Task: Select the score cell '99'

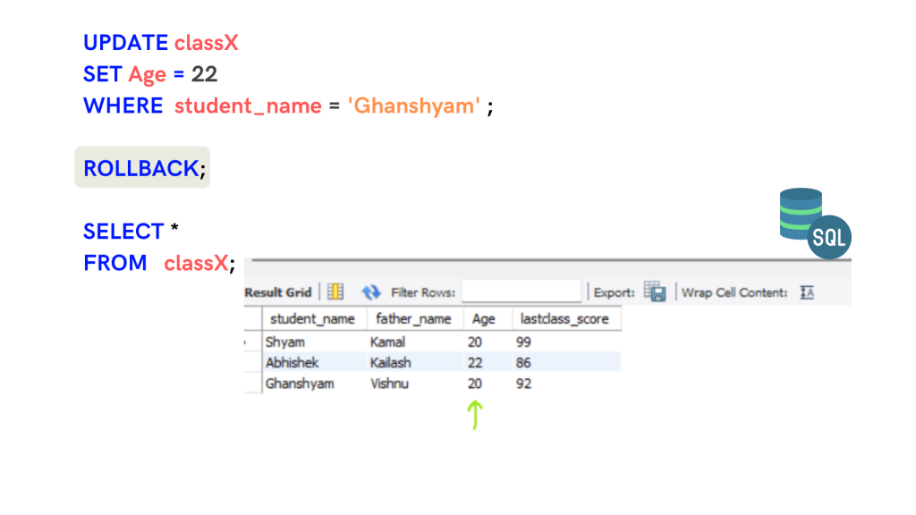Action: 566,342
